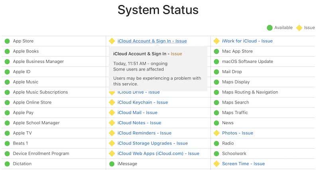Click the green Available legend icon

(x=270, y=28)
